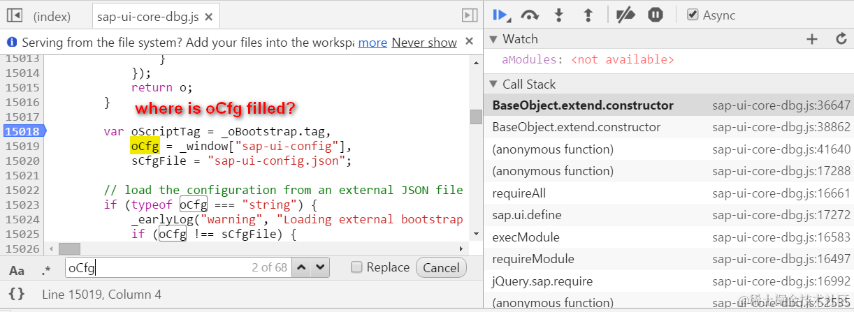The image size is (854, 312).
Task: Toggle the debugger sidebar pane
Action: click(469, 15)
